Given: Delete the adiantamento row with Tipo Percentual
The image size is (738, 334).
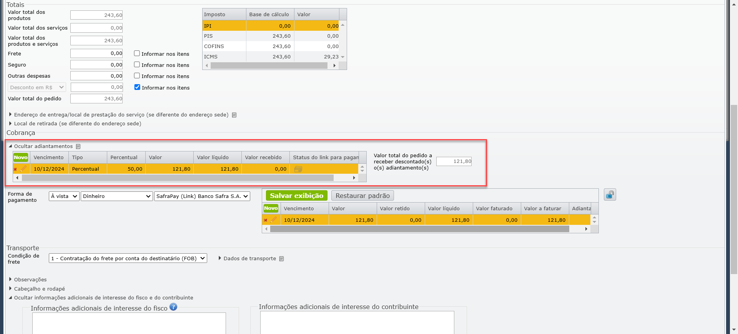Looking at the screenshot, I should (15, 169).
